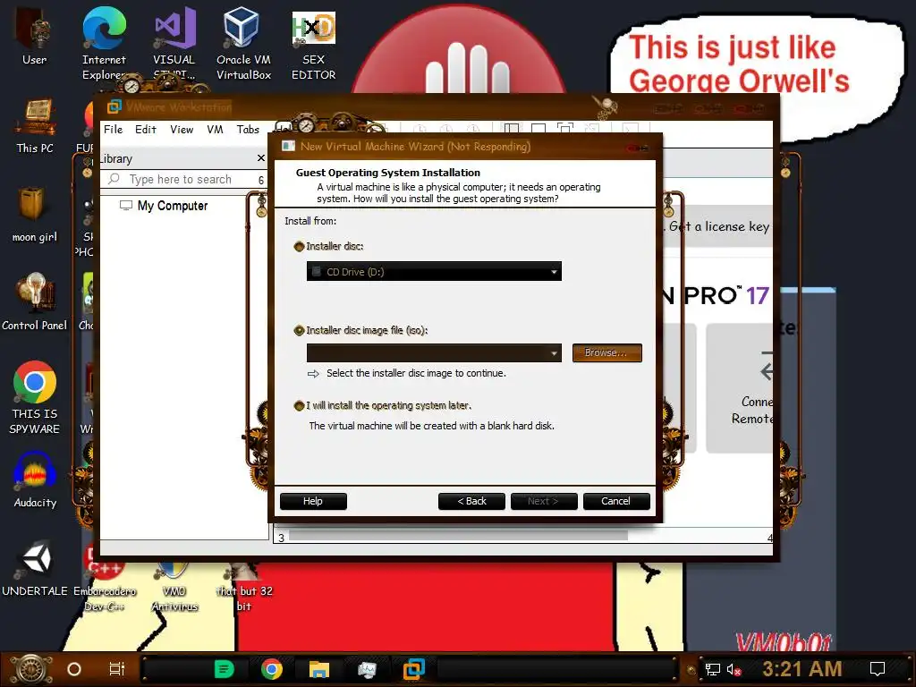Viewport: 916px width, 687px height.
Task: Open the network tray icon
Action: click(713, 669)
